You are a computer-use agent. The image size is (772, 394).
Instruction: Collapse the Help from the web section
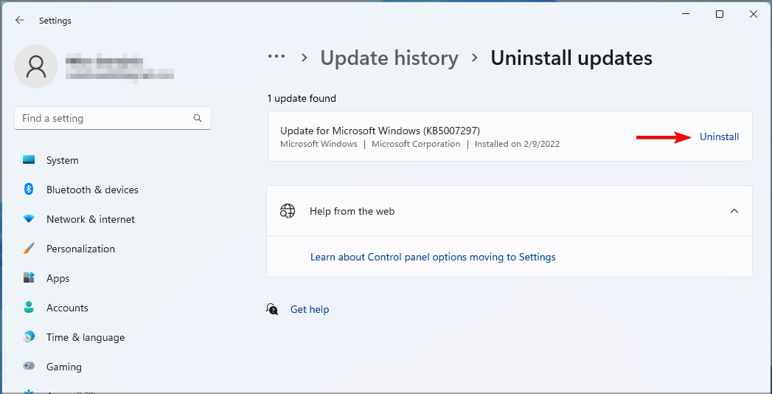[734, 211]
